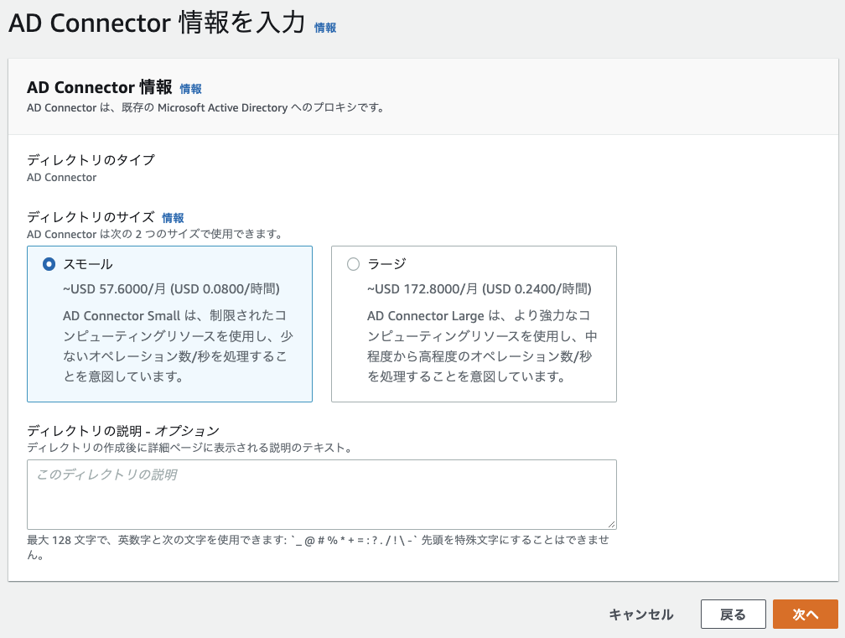Click the AD Connector Small description text
This screenshot has height=638, width=845.
(178, 346)
